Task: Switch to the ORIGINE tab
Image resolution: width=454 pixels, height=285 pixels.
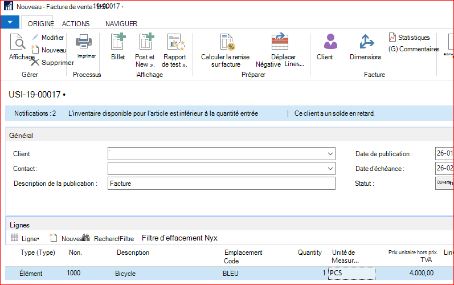Action: click(x=41, y=24)
